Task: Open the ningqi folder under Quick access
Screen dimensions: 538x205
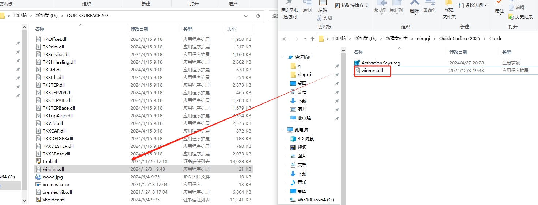Action: coord(300,75)
